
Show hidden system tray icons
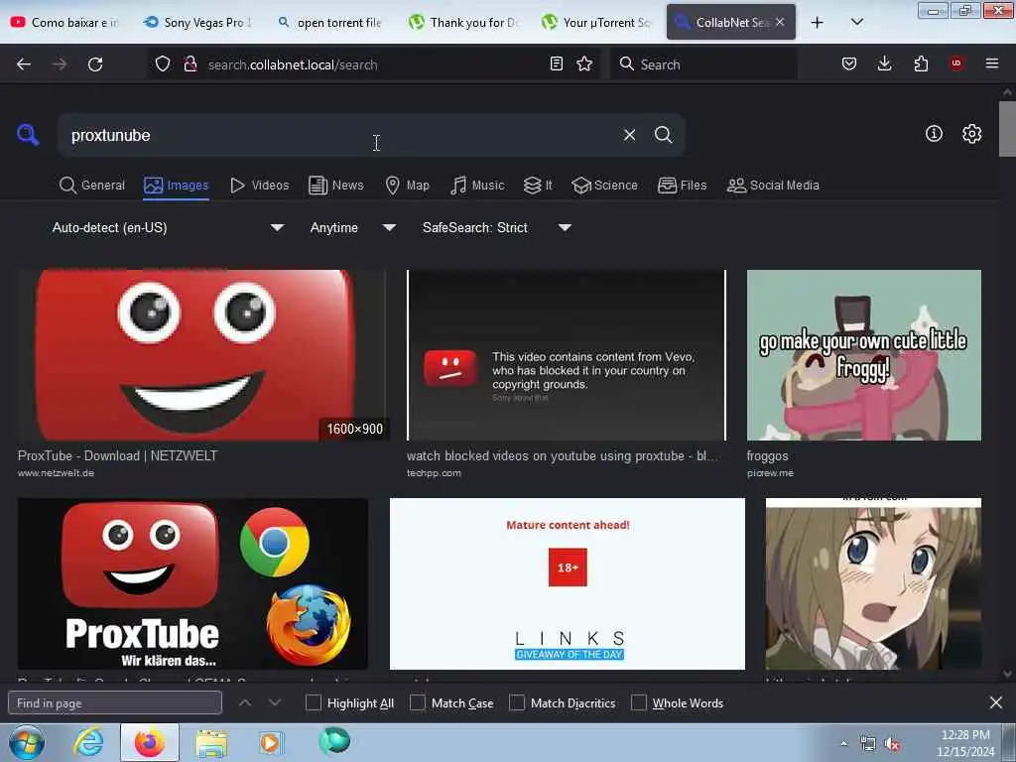coord(843,744)
